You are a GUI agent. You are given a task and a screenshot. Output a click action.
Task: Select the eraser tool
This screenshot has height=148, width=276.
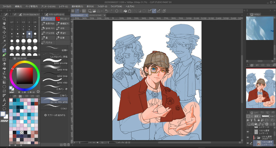[x=4, y=64]
